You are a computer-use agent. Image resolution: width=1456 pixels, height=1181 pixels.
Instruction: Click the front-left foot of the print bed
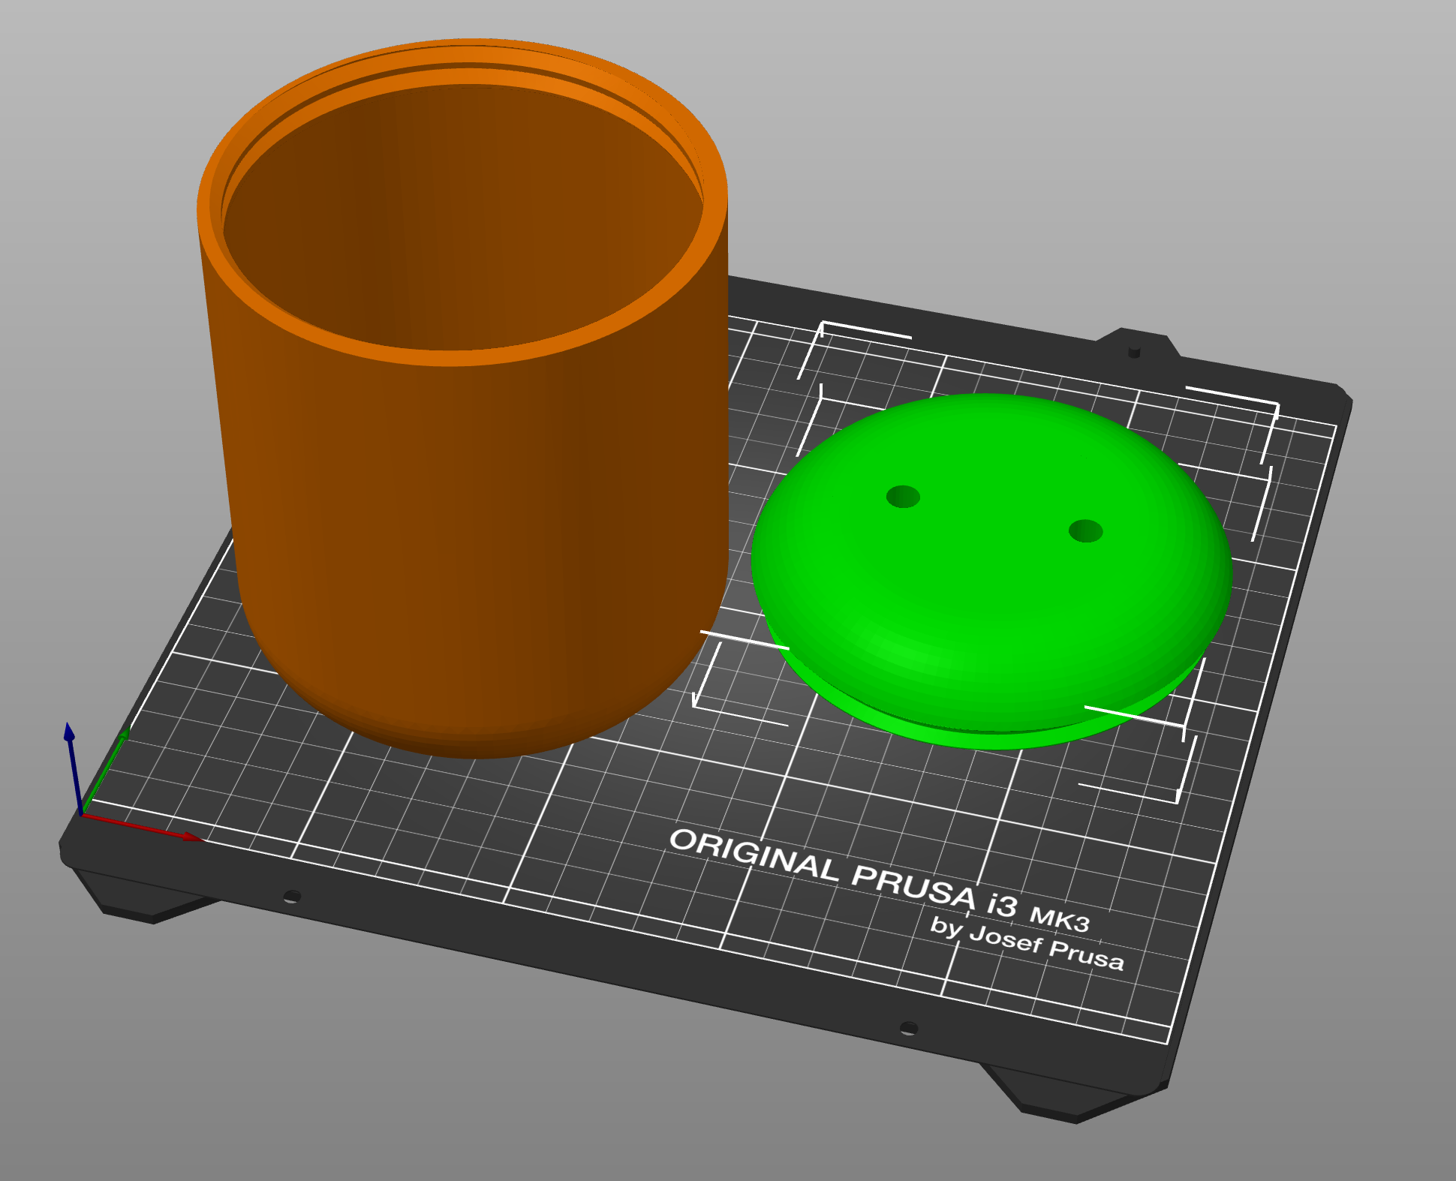tap(143, 900)
